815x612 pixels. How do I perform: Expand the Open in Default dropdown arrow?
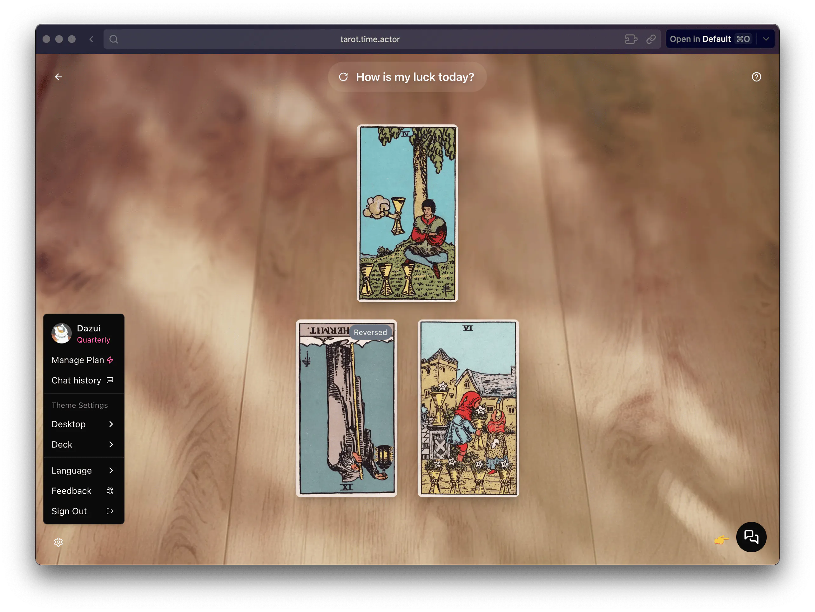(766, 39)
